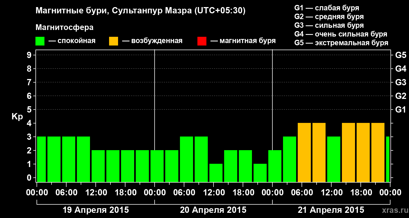Click 'G4 — очень сильная буря' description
The image size is (409, 218).
[341, 34]
